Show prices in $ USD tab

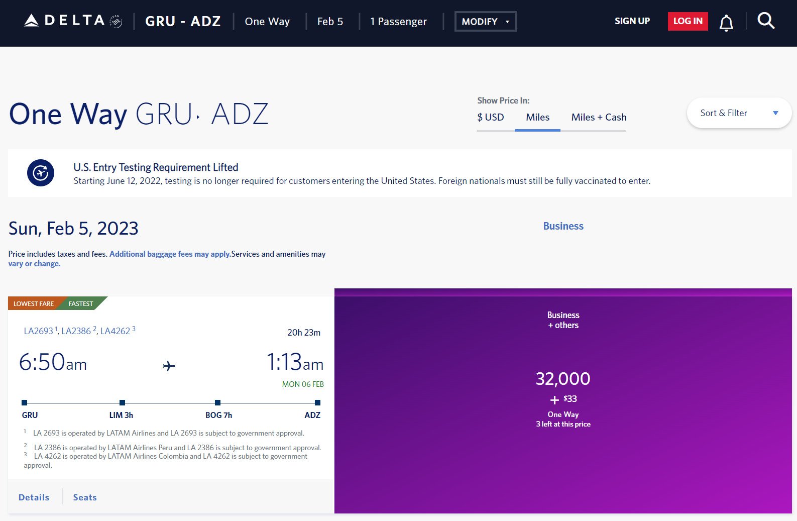491,118
